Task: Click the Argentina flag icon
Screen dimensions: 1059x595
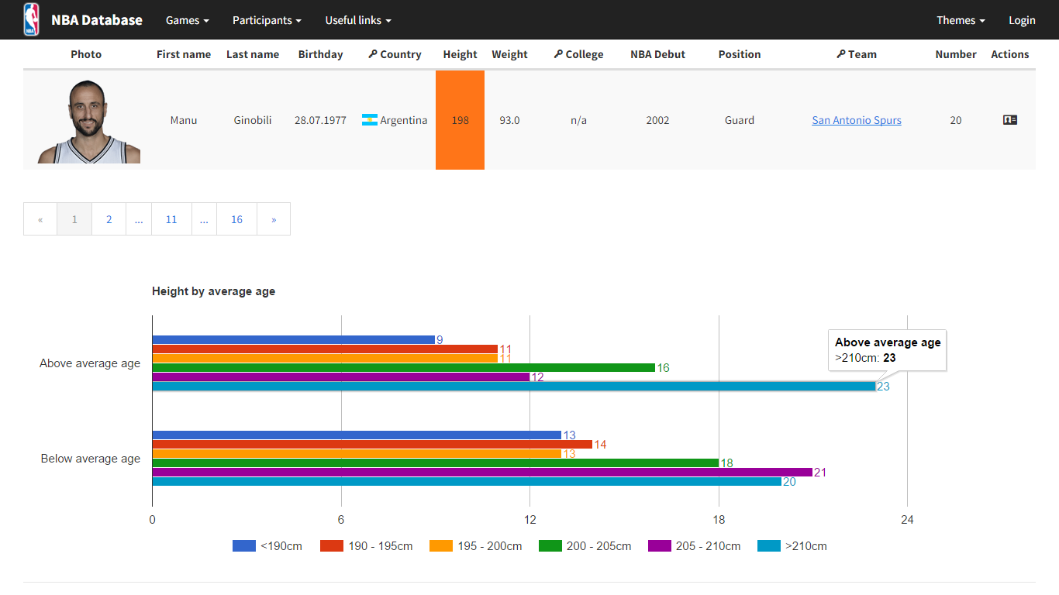Action: point(370,120)
